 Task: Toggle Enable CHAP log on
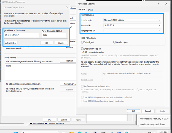tap(82, 49)
